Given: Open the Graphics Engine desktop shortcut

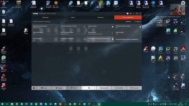Looking at the screenshot, I should 4,50.
